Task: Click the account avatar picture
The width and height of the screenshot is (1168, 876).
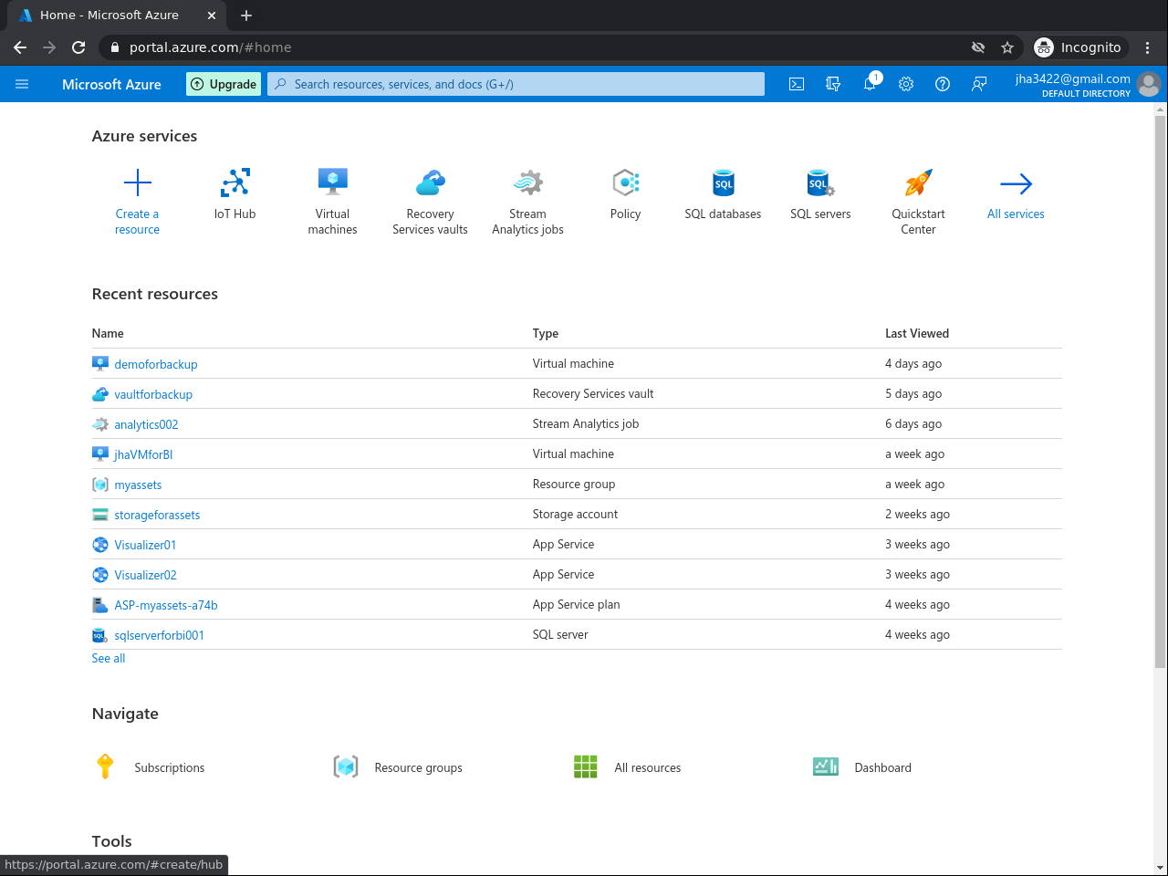Action: tap(1149, 84)
